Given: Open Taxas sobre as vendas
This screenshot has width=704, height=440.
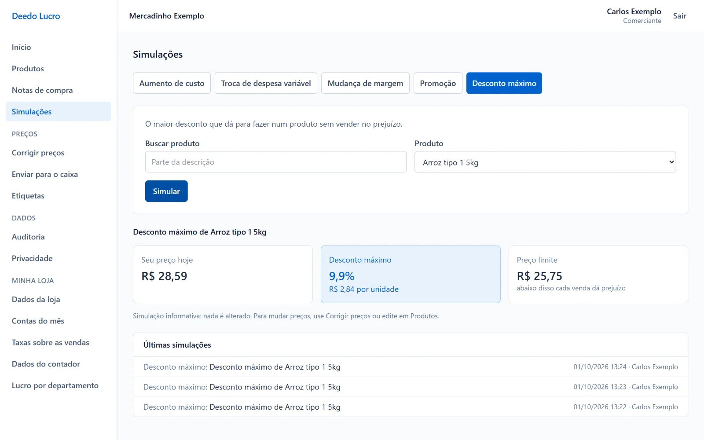Looking at the screenshot, I should click(x=58, y=342).
